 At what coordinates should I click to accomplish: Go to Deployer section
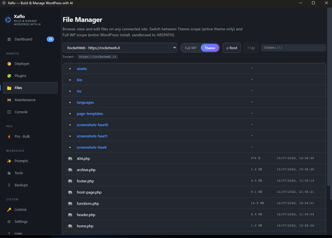pyautogui.click(x=30, y=64)
